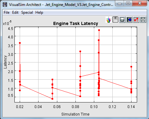
Task: Select the highest data point near 4.3
Action: [x=99, y=30]
